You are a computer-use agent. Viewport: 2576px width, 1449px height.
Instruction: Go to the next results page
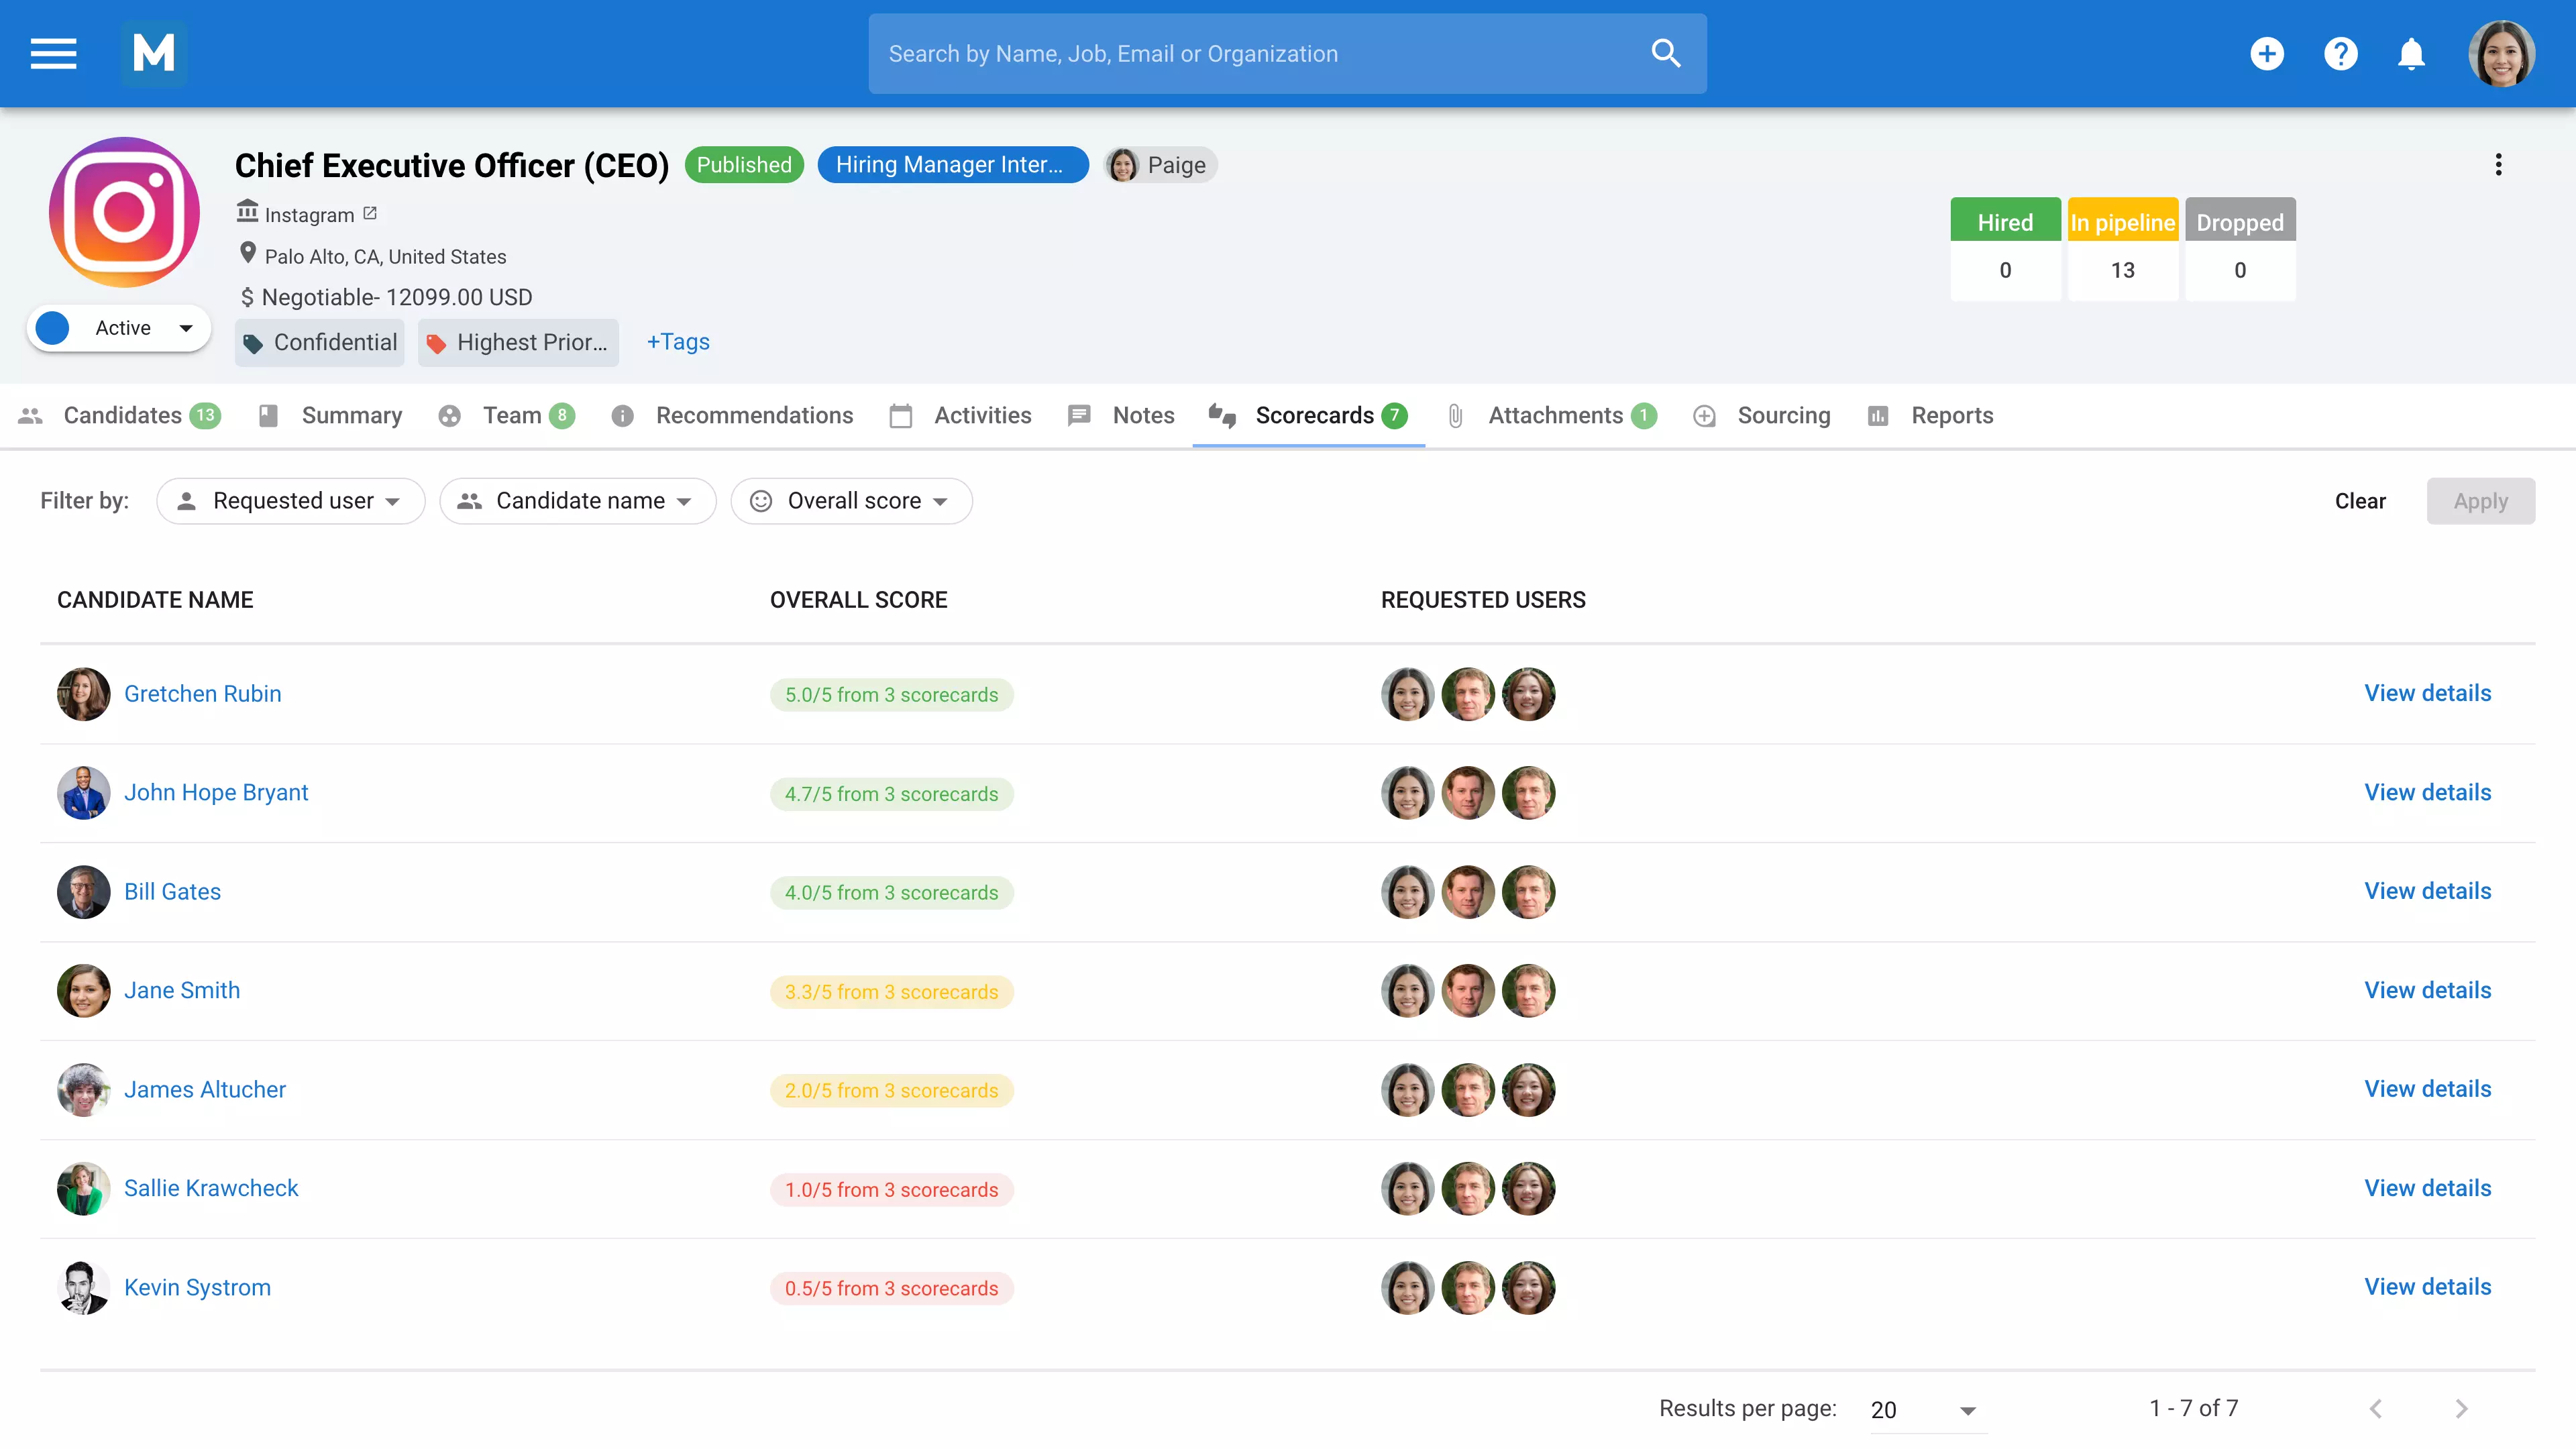pyautogui.click(x=2462, y=1408)
